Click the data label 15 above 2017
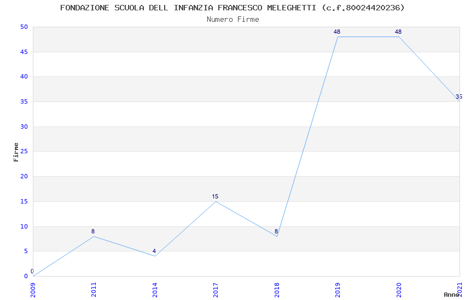465x300 pixels. 215,196
